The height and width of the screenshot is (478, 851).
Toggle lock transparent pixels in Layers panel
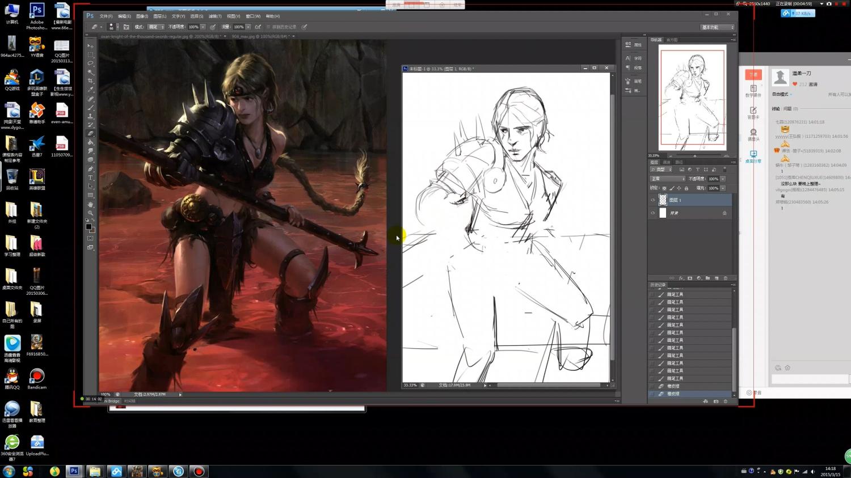(x=664, y=188)
